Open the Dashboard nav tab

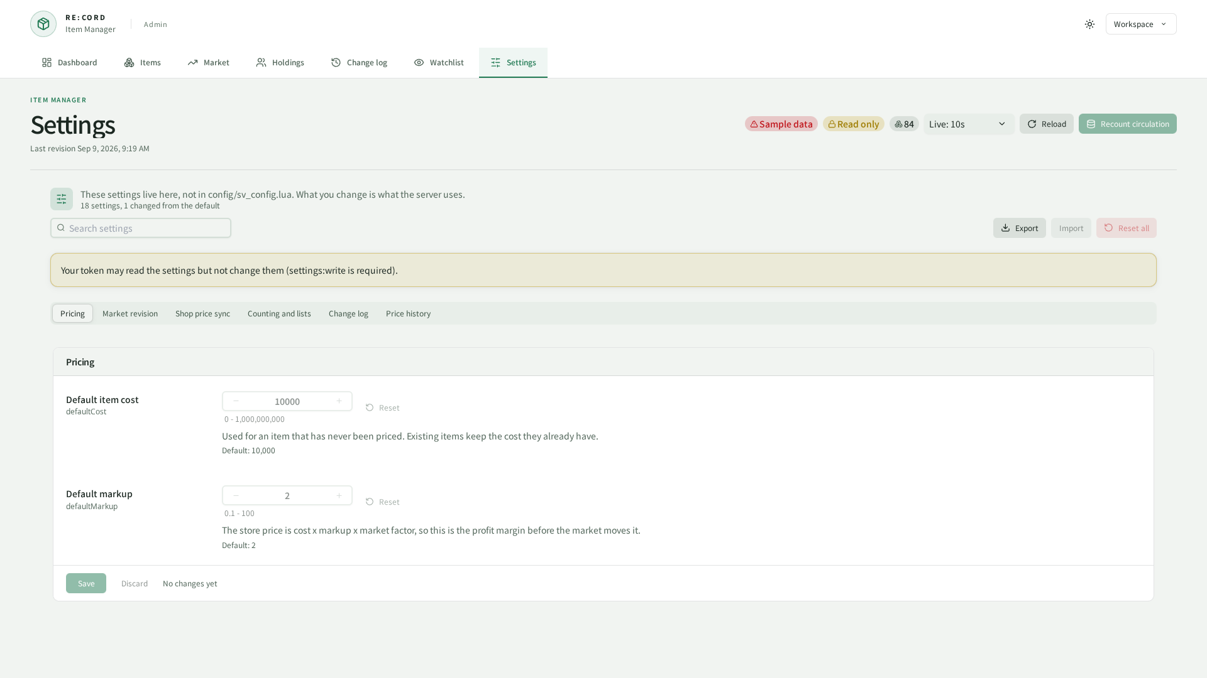pyautogui.click(x=69, y=62)
